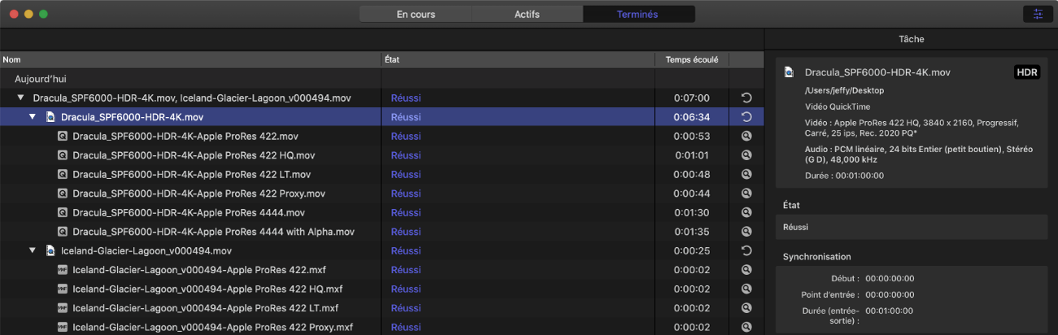
Task: Click magnifier icon for Iceland ProRes 422.mxf
Action: coord(747,270)
